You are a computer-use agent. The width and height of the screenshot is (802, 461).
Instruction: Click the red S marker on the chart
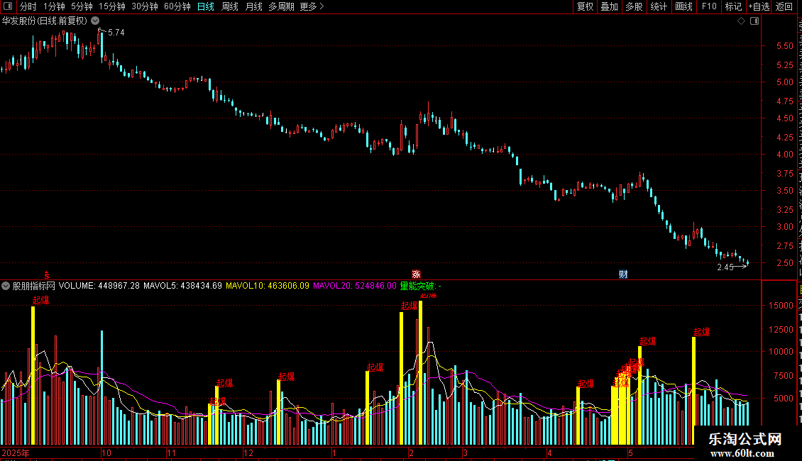coord(47,275)
